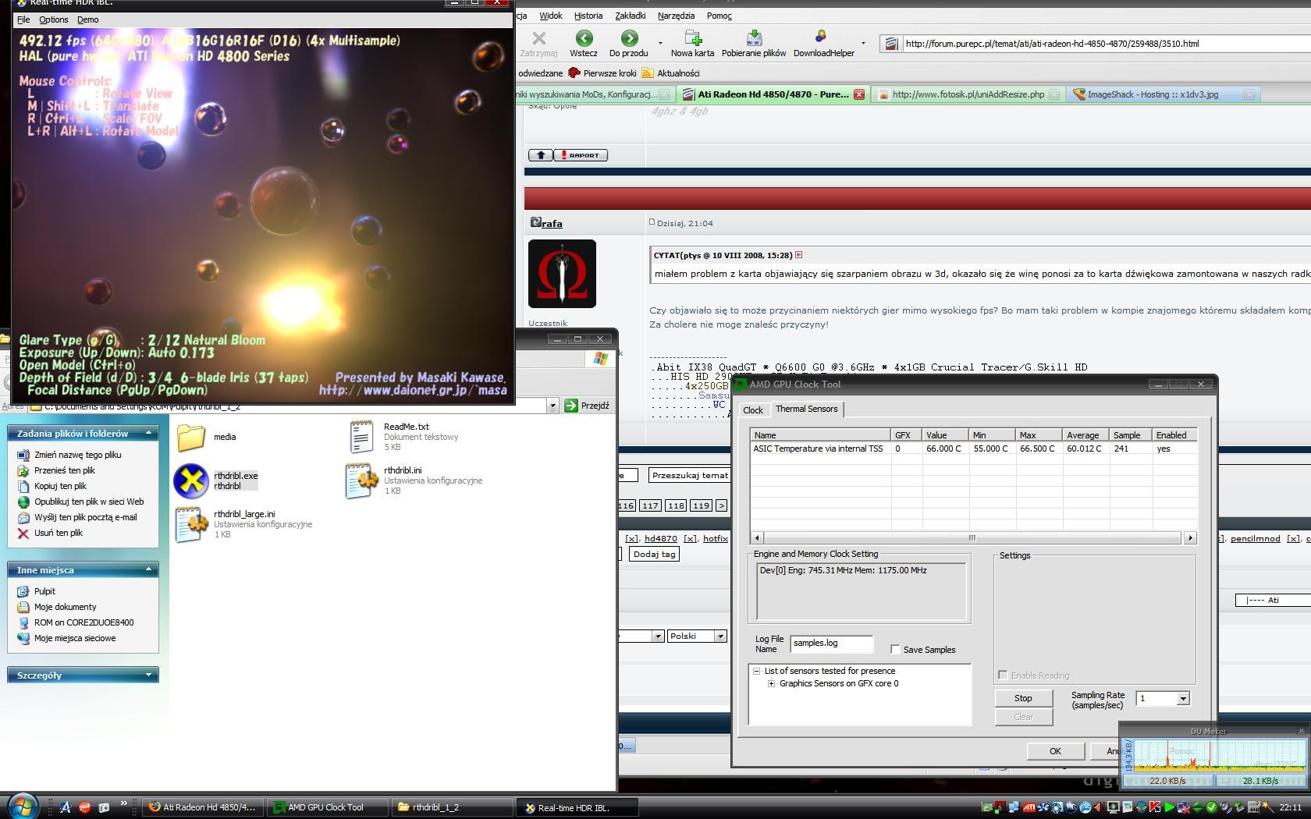The width and height of the screenshot is (1311, 819).
Task: Click the forum post up-arrow button
Action: [541, 155]
